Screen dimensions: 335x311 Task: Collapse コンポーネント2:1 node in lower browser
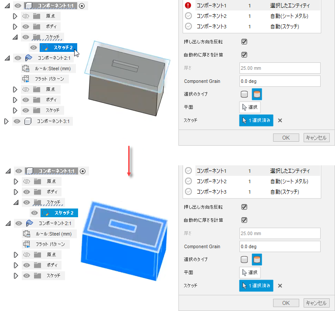coord(8,223)
